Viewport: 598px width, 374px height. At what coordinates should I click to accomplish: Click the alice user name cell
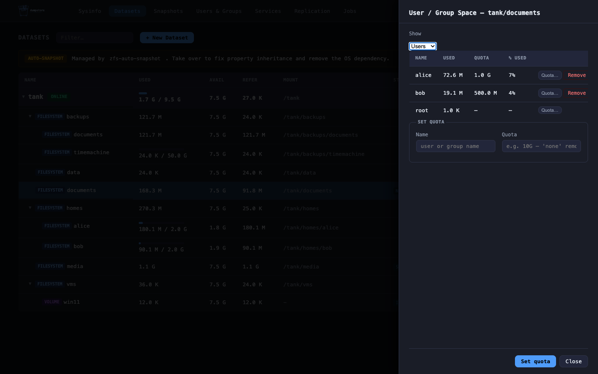423,75
